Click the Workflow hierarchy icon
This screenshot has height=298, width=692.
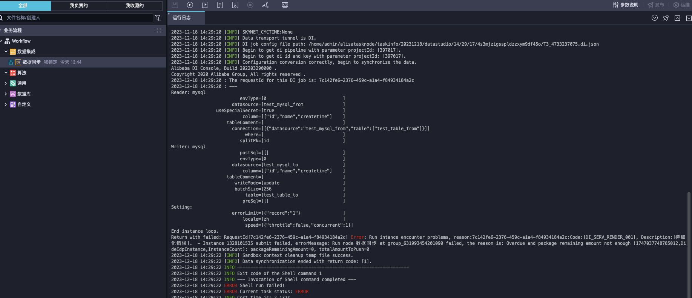pos(7,41)
